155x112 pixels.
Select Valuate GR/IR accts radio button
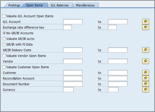coord(4,39)
